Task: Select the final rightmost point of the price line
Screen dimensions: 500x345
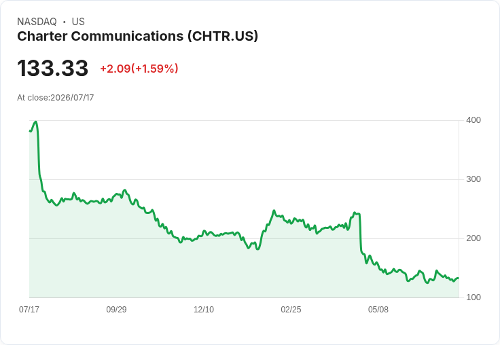Action: 458,278
